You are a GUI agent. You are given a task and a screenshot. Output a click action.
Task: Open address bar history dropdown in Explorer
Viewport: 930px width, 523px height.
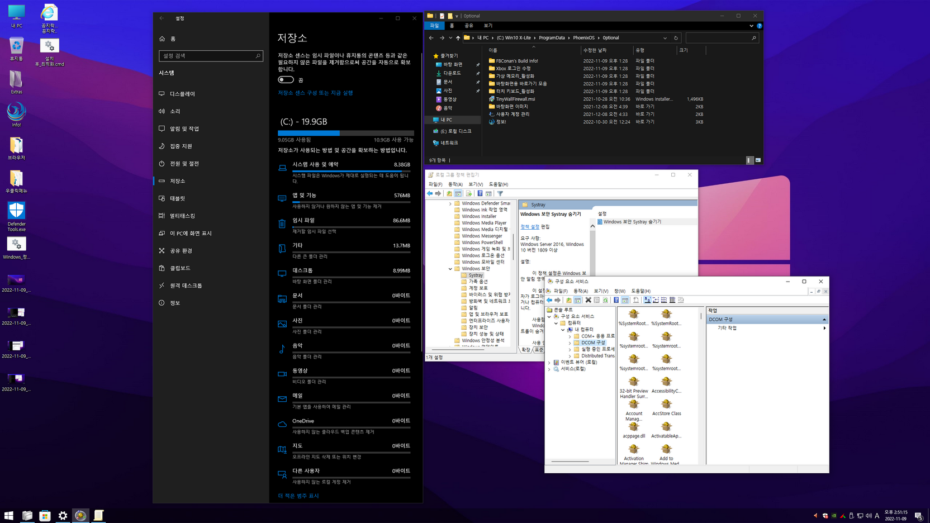point(665,38)
